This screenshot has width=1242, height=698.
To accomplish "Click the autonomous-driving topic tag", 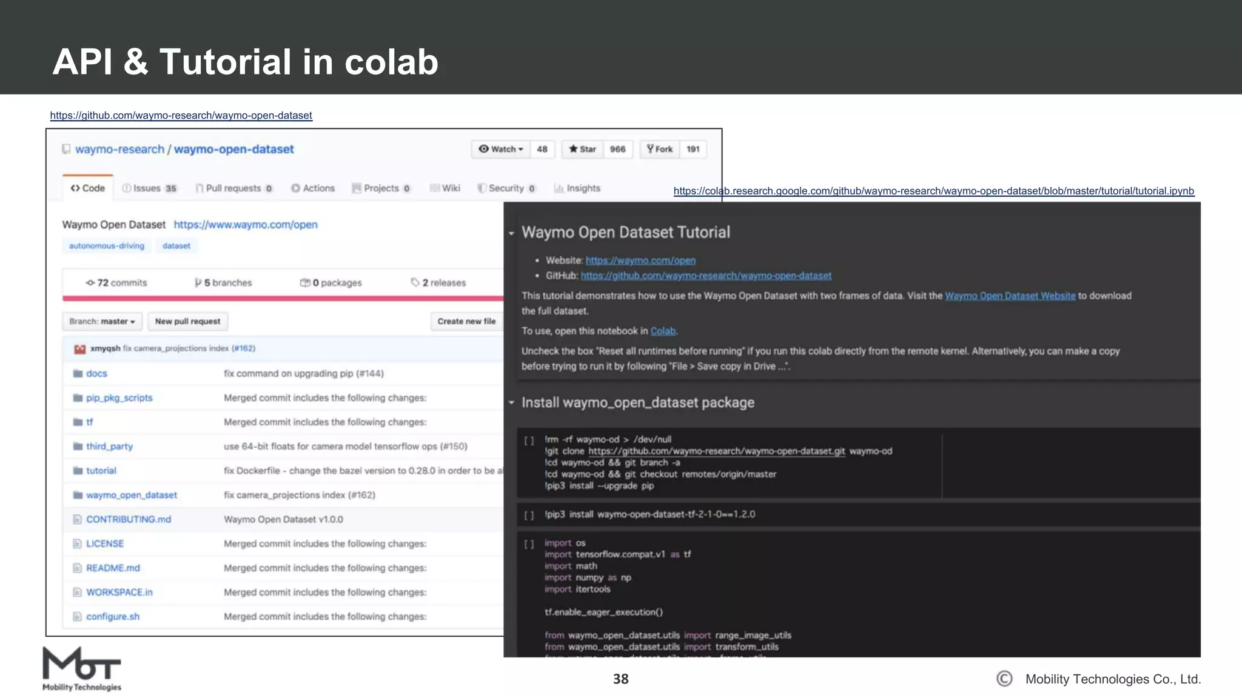I will point(107,246).
